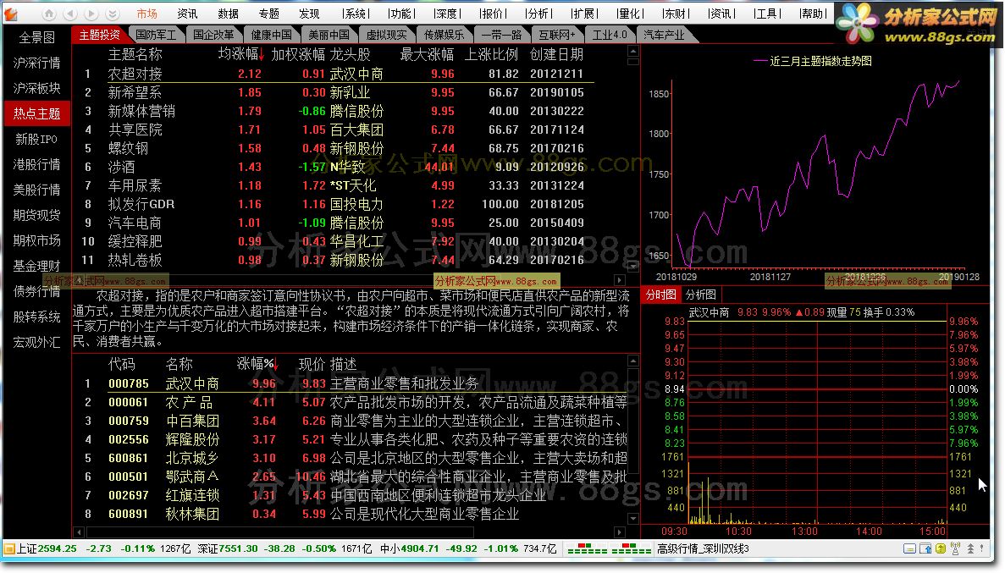Open the |系统| menu

355,14
